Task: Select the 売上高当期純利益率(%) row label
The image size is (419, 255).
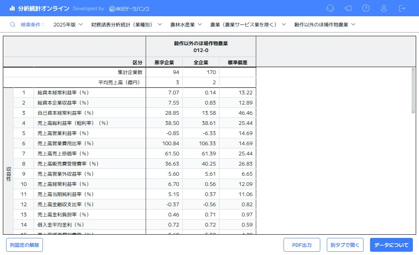Action: click(x=65, y=194)
